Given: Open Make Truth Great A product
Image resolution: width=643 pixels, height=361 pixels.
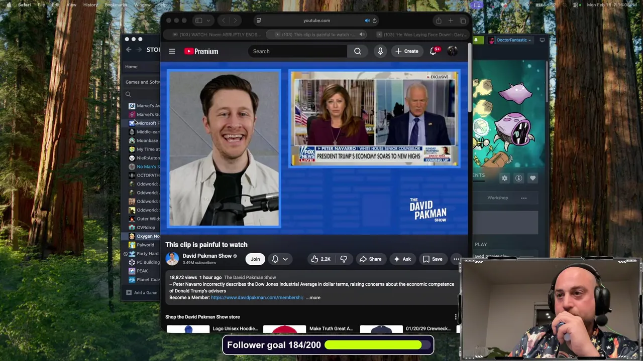Looking at the screenshot, I should click(331, 329).
